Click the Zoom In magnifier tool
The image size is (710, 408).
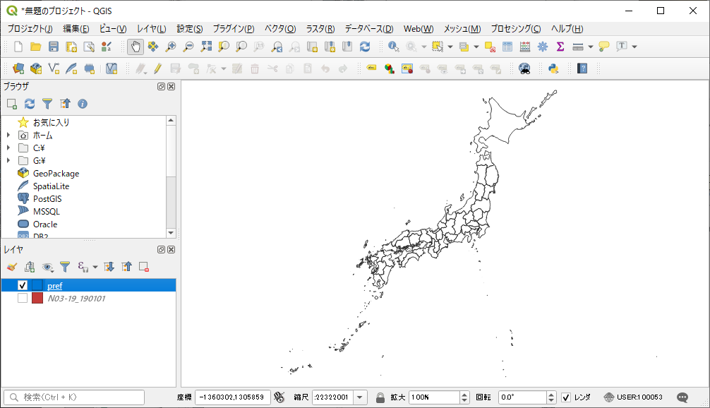coord(170,47)
